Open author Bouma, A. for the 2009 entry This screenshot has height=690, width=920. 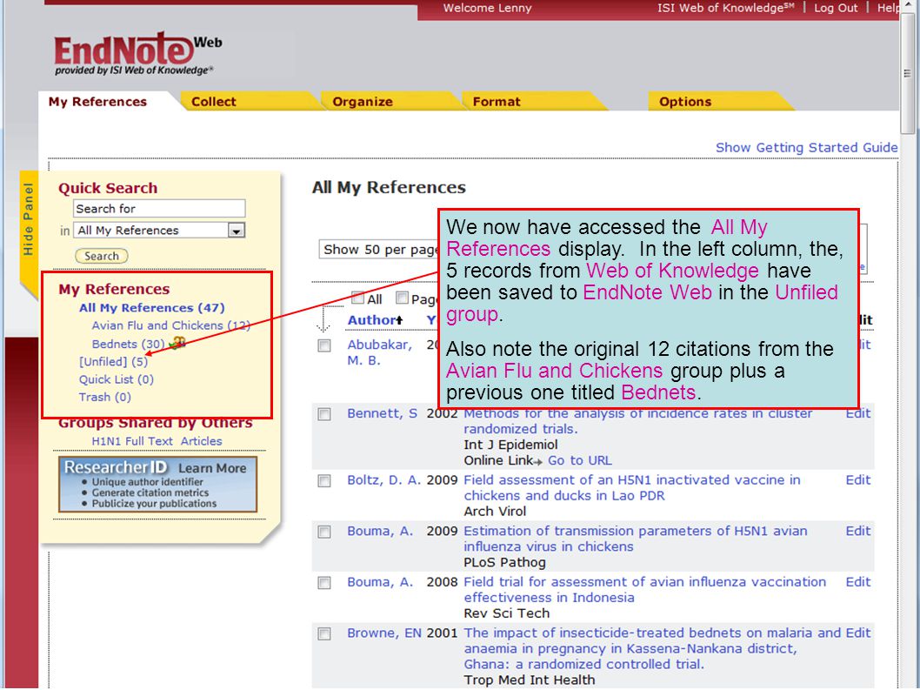click(380, 531)
